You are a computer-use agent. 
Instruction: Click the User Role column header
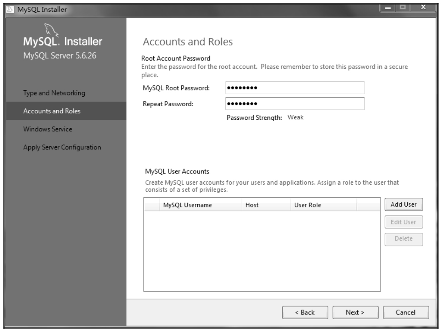307,205
